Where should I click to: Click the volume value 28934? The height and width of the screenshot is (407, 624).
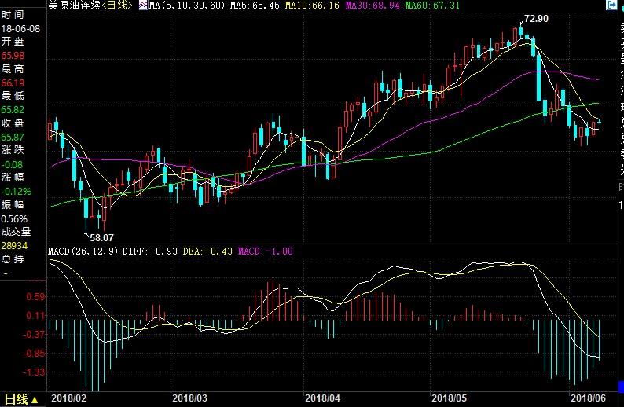14,246
